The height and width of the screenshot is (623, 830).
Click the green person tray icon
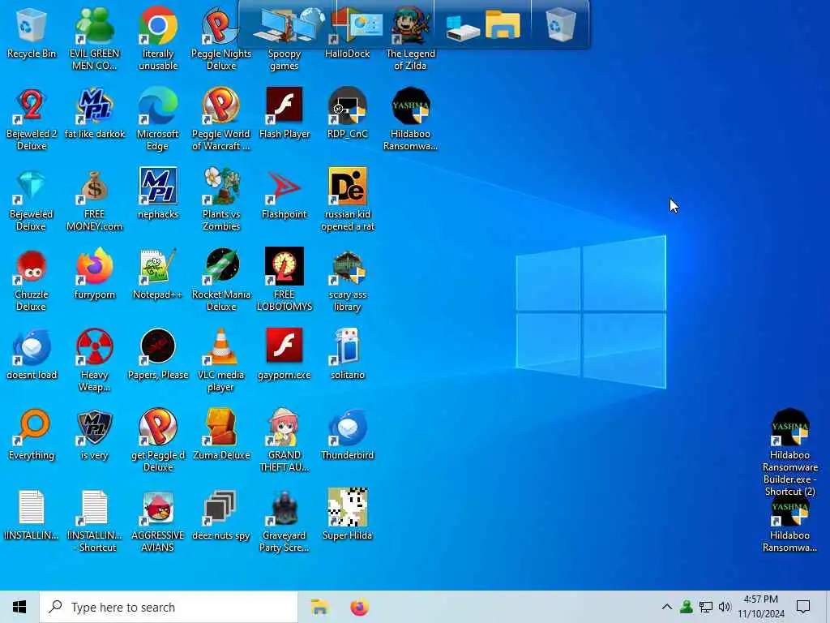[x=686, y=607]
